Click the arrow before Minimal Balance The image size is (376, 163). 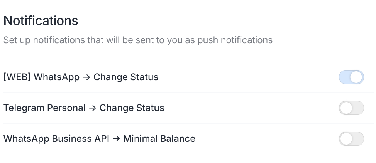click(x=116, y=139)
